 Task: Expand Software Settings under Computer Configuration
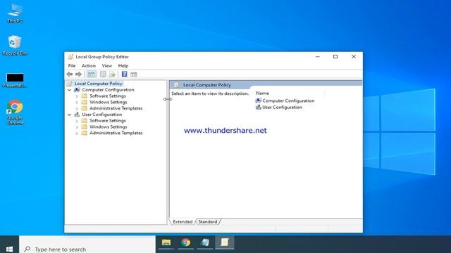[x=77, y=96]
